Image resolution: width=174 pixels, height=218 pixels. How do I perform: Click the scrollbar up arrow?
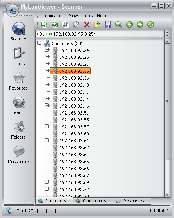[x=167, y=41]
